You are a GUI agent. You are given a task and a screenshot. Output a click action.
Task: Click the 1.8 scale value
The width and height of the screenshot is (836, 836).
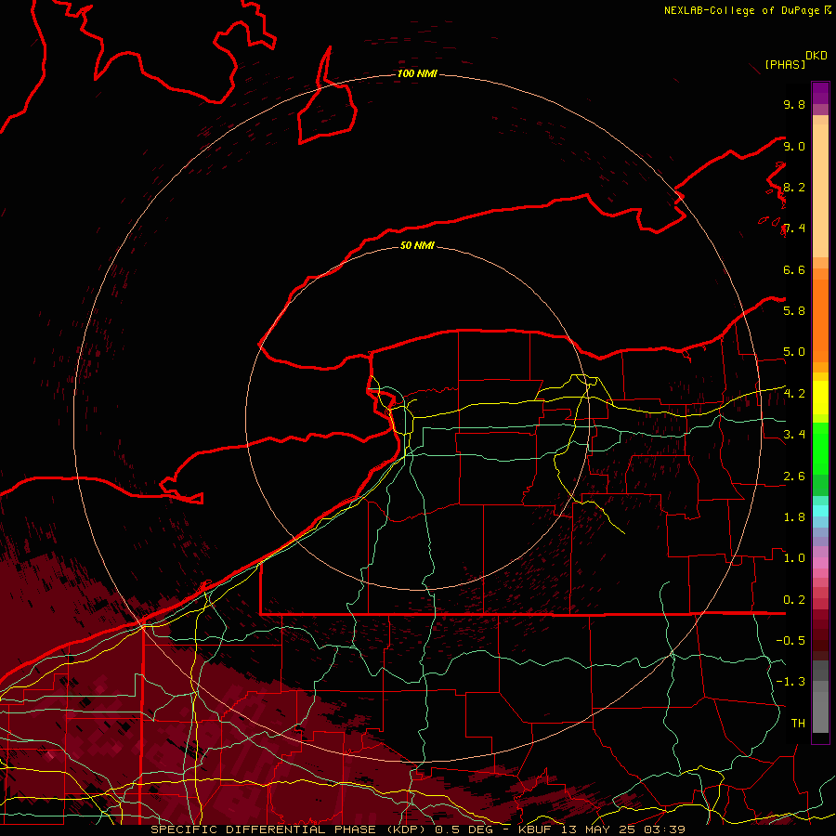[x=794, y=517]
